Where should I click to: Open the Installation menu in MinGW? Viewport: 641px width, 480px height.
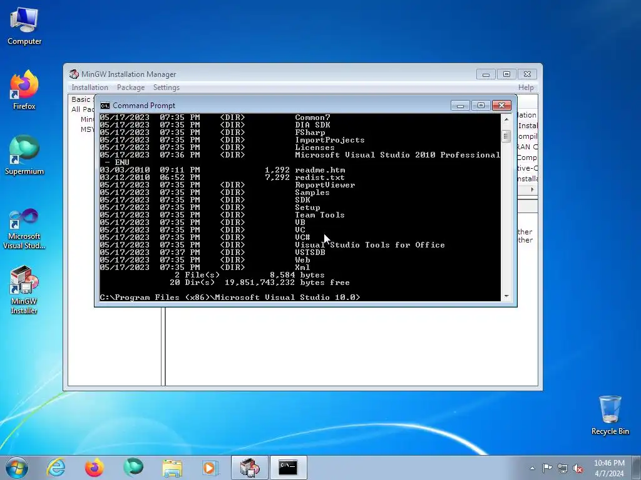point(90,87)
